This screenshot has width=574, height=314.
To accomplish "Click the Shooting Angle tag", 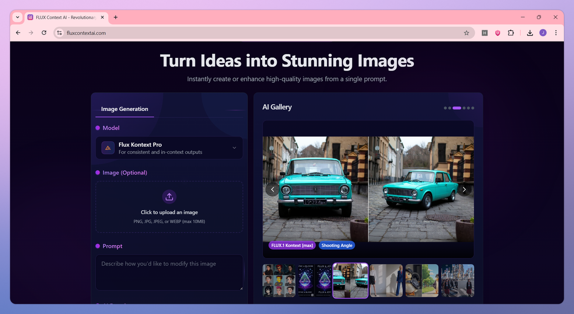I will click(x=337, y=245).
